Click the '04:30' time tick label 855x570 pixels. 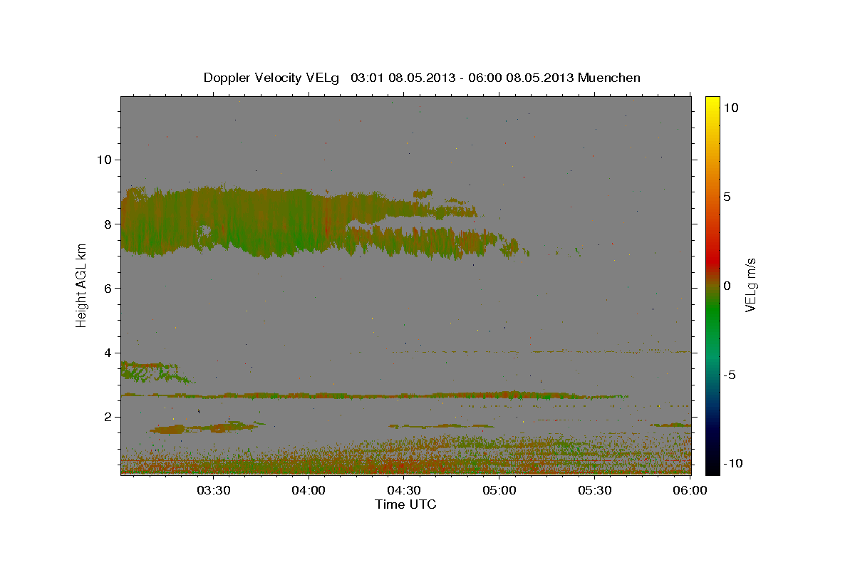click(404, 490)
